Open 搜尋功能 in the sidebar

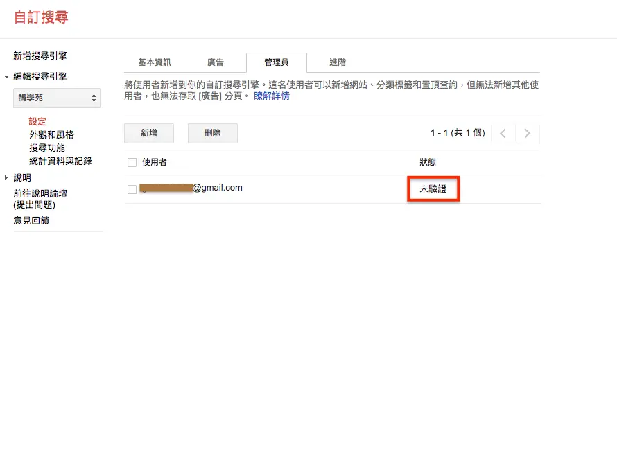click(x=47, y=148)
